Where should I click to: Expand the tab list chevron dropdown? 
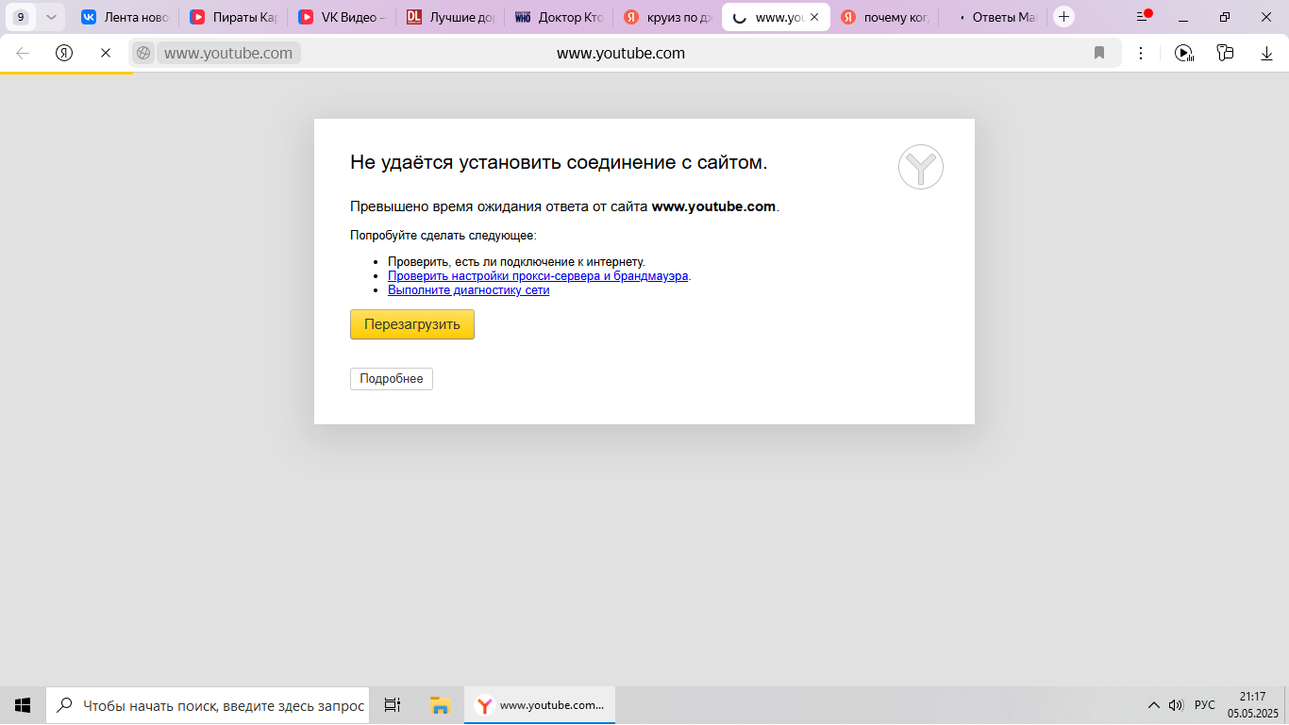click(51, 17)
